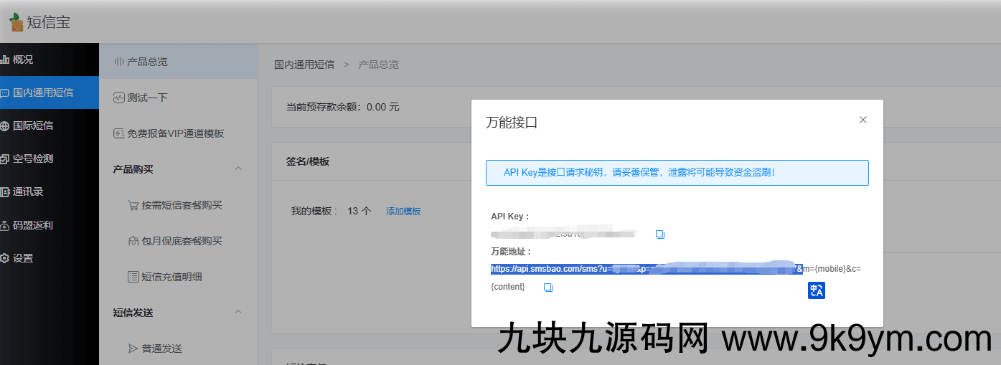
Task: Click the shopping cart icon
Action: coord(133,205)
